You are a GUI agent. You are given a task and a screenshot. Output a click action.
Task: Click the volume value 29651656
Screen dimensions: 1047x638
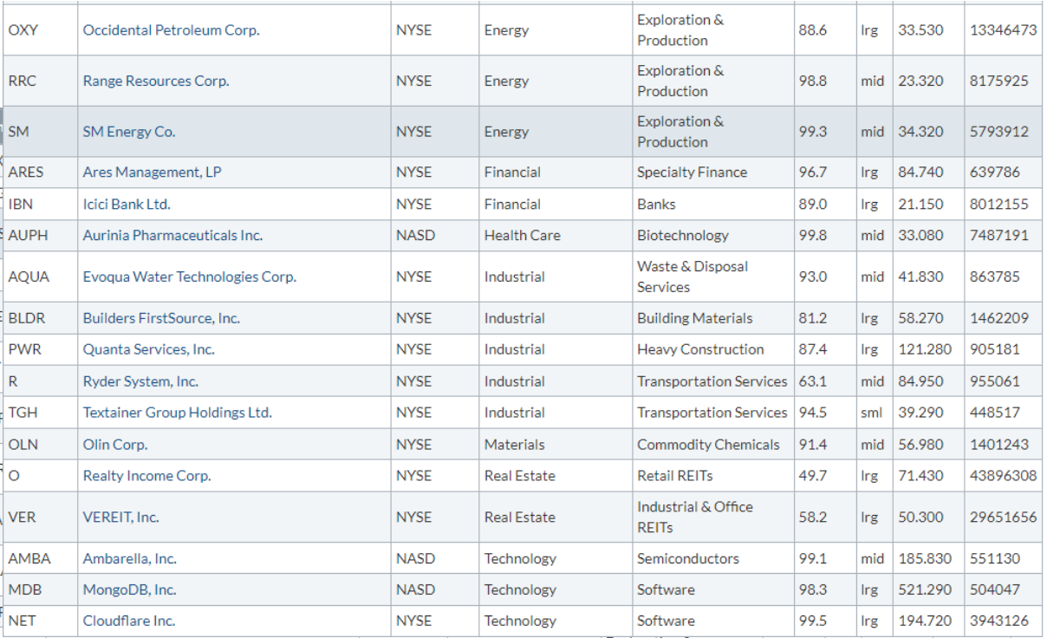(1003, 518)
